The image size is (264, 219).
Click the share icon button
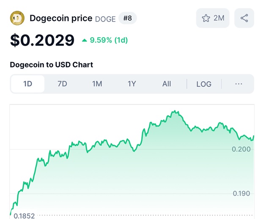244,18
